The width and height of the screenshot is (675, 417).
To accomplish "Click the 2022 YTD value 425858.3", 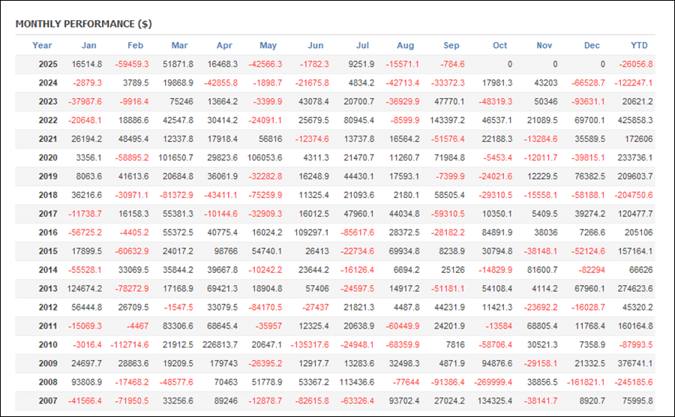I will click(633, 121).
